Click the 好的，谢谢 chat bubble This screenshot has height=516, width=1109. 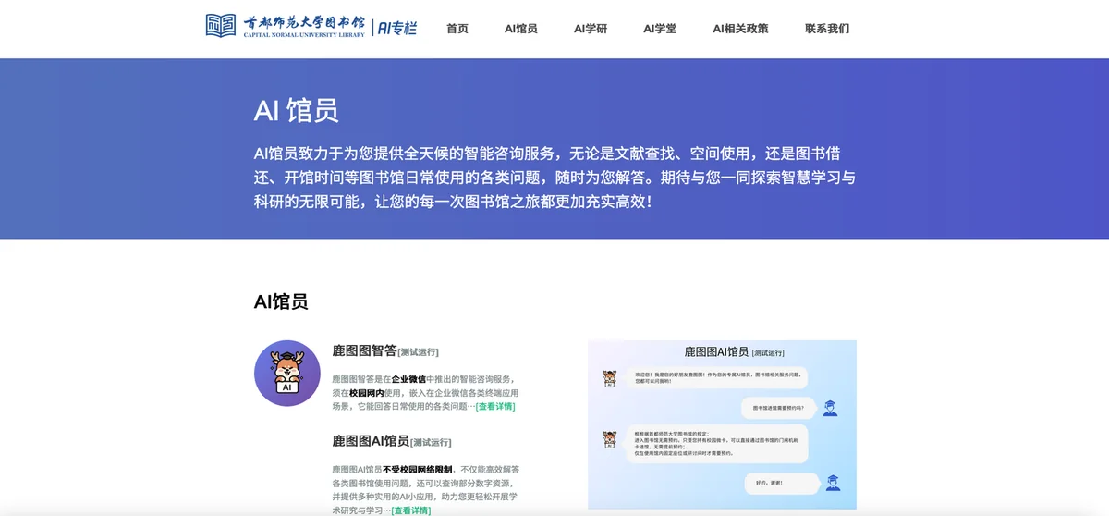(782, 483)
